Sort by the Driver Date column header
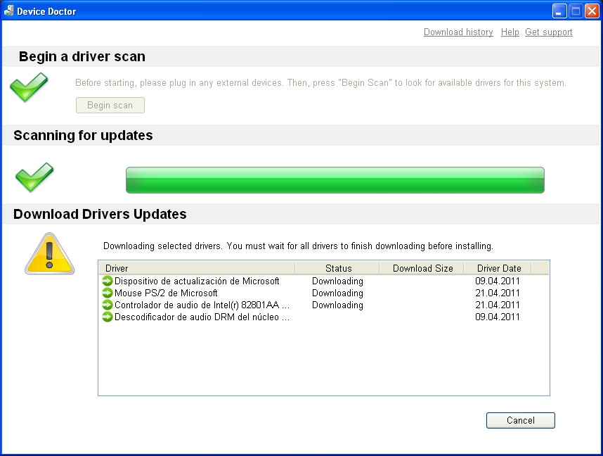 coord(498,268)
